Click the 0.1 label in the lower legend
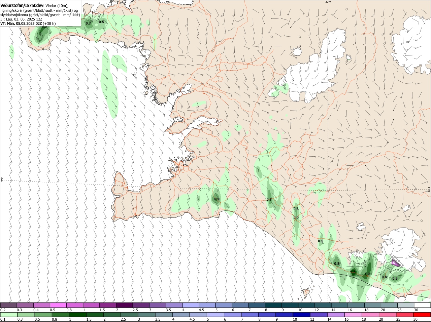The image size is (431, 322). click(x=3, y=320)
